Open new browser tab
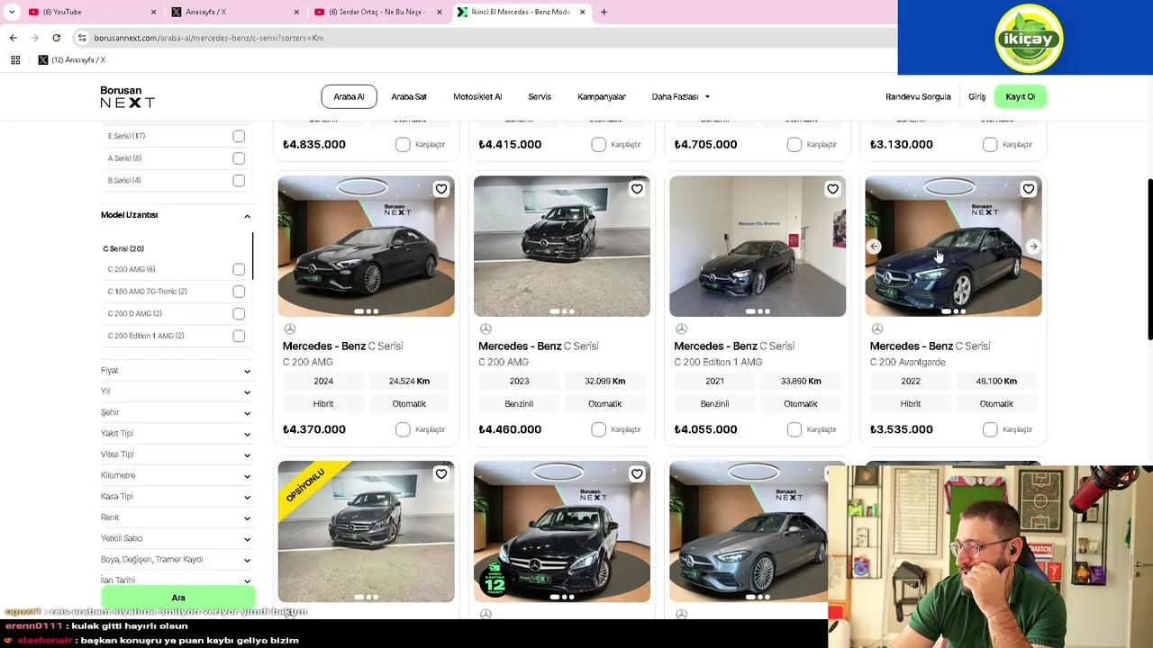 tap(604, 12)
